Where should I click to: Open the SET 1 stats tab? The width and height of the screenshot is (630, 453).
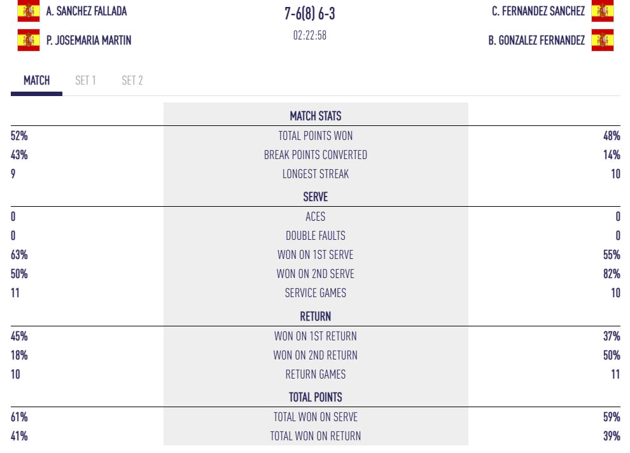(x=85, y=81)
